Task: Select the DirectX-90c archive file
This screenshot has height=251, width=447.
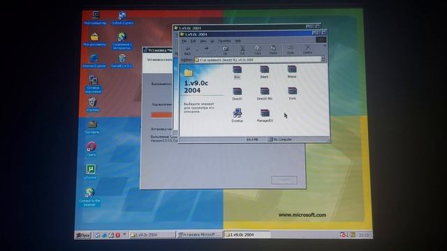Action: [x=265, y=93]
